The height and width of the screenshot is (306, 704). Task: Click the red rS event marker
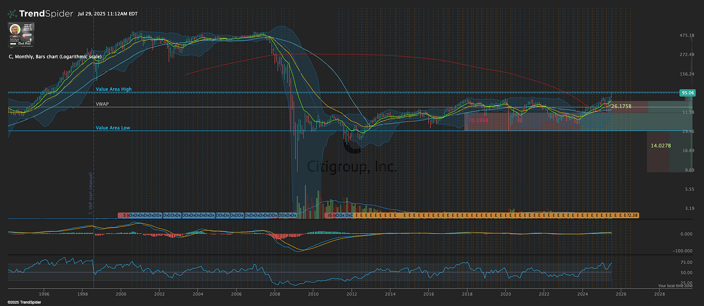(x=330, y=215)
